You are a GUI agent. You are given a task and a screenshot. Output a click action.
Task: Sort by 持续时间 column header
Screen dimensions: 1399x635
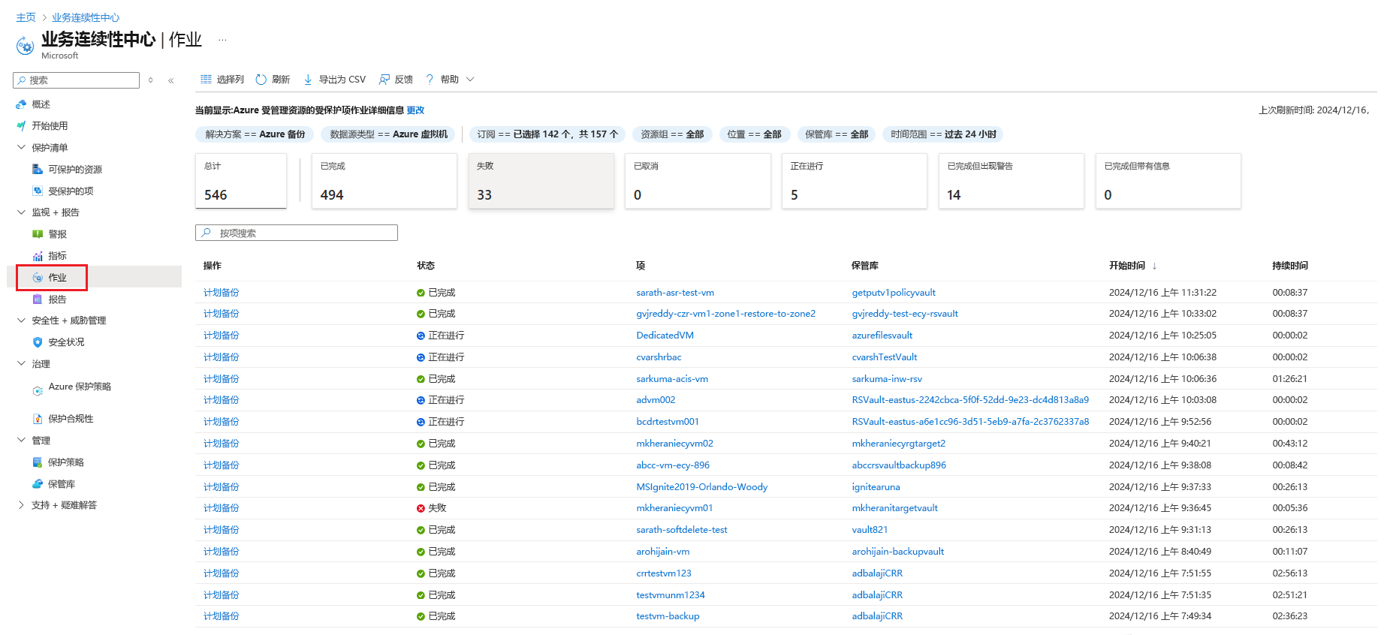click(1290, 266)
